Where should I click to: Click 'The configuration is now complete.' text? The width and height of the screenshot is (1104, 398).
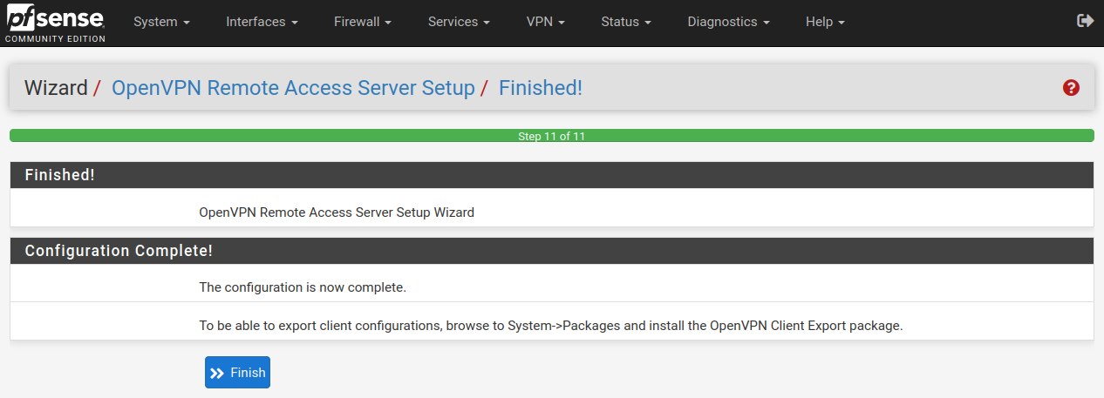pyautogui.click(x=303, y=287)
